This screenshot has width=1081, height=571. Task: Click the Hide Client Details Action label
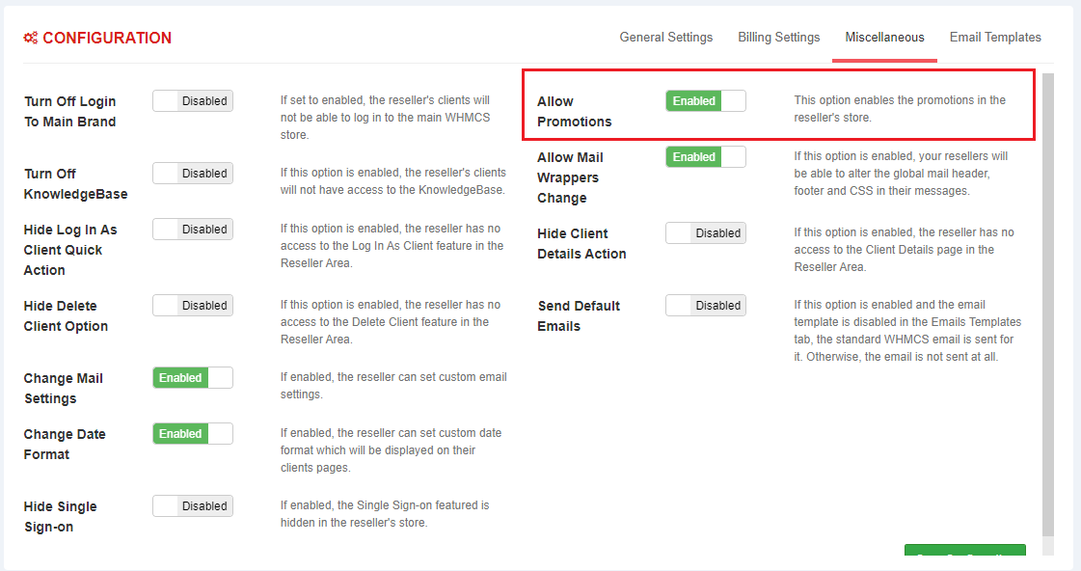[x=581, y=243]
